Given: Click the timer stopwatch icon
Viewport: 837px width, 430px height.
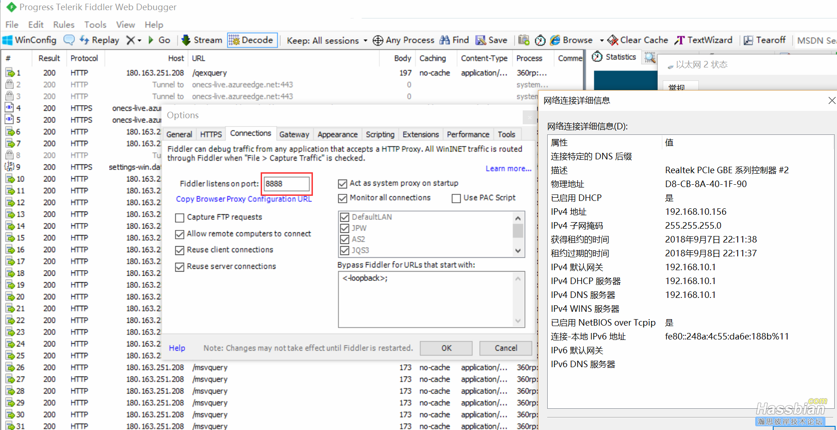Looking at the screenshot, I should [x=540, y=40].
